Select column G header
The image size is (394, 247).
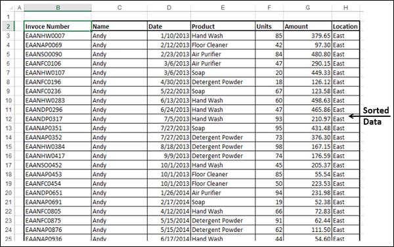click(307, 8)
